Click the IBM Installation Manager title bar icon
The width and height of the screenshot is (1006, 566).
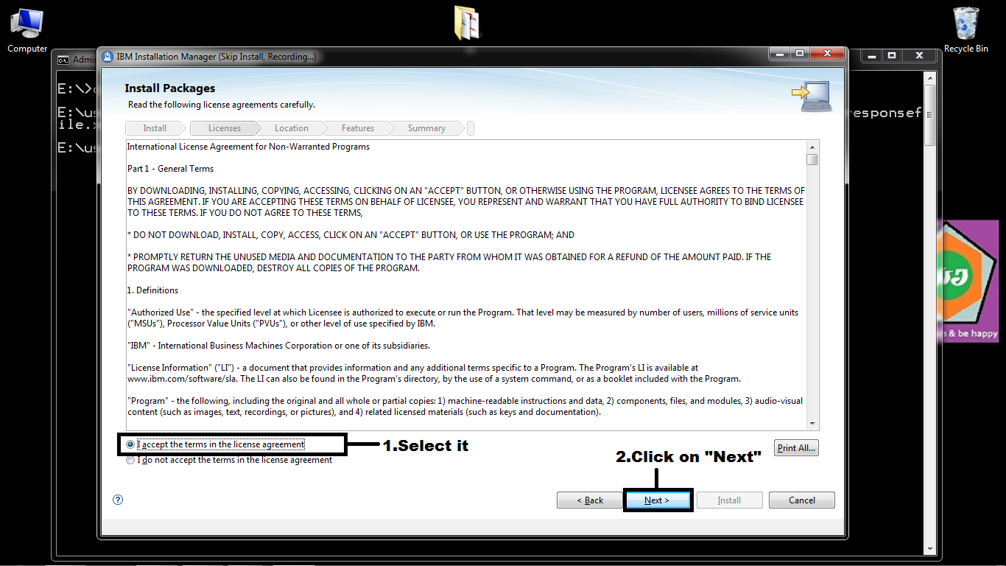(x=107, y=56)
